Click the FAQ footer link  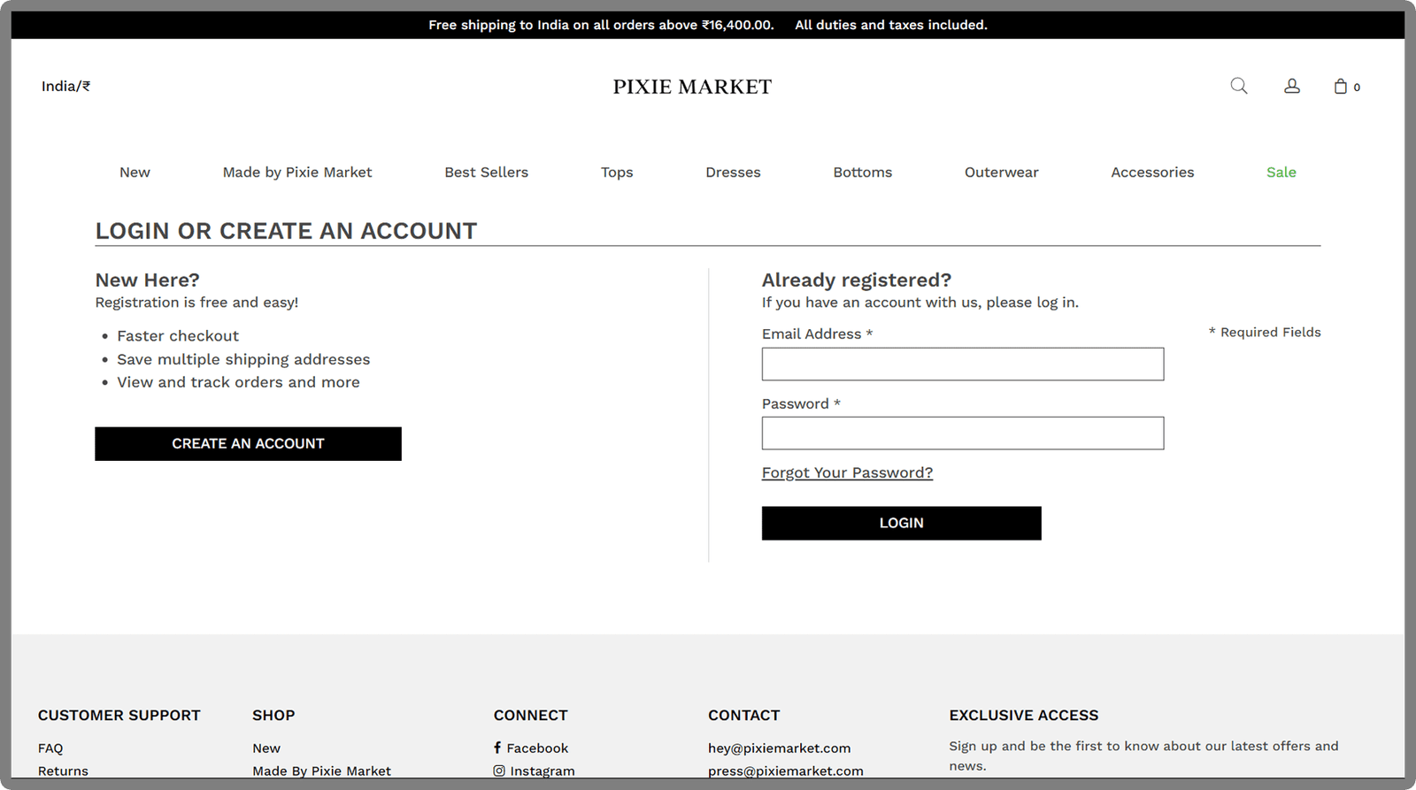click(50, 748)
